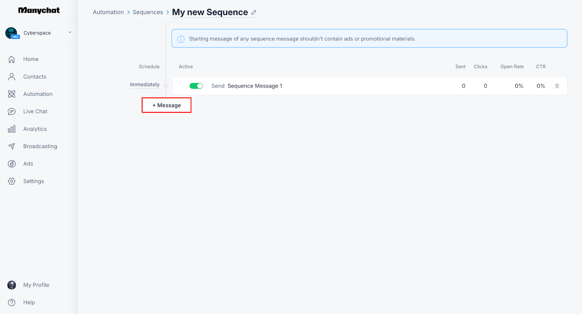
Task: Click the Live Chat bubble icon
Action: click(x=12, y=112)
